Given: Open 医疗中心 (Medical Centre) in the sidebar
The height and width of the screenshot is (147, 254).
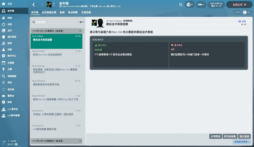Looking at the screenshot, I should tap(12, 56).
